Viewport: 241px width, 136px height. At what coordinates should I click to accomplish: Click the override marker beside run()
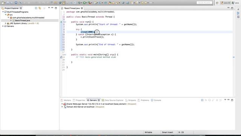tap(61, 22)
